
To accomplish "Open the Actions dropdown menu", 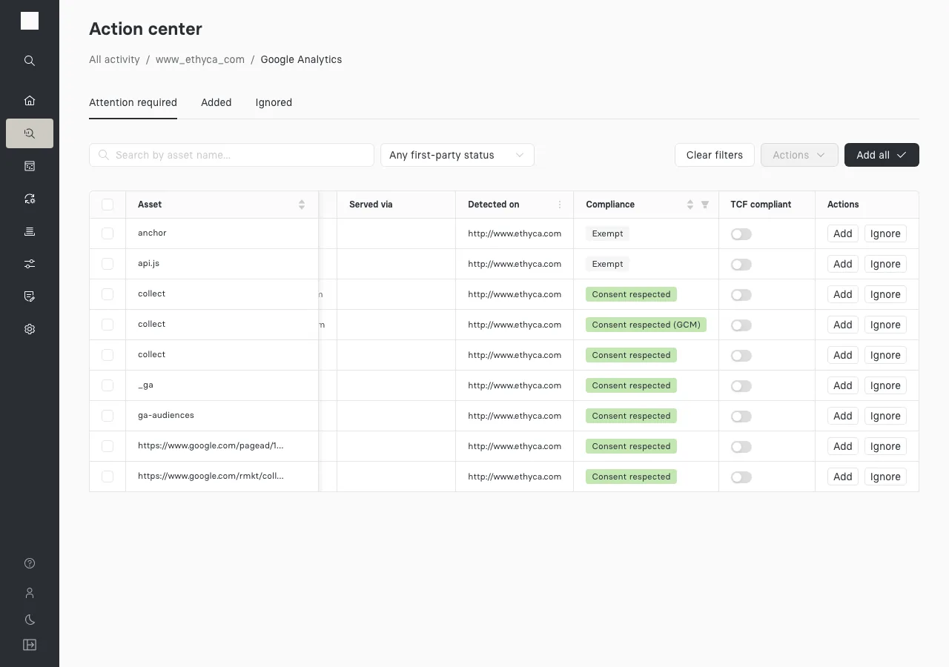I will point(799,155).
